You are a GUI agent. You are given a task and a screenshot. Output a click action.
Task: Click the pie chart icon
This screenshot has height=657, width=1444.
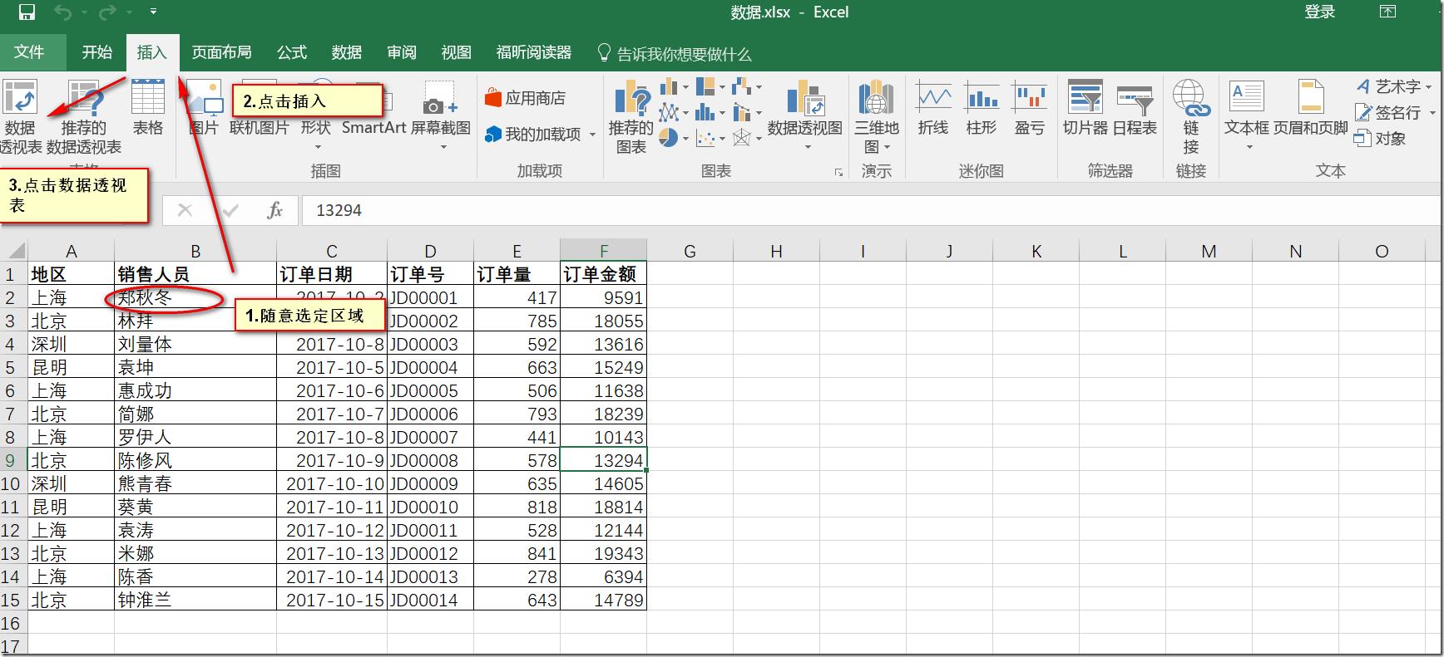(669, 138)
